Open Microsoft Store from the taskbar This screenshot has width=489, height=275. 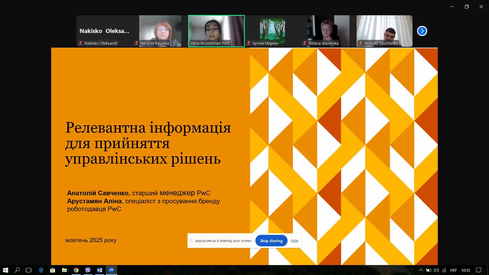click(53, 270)
